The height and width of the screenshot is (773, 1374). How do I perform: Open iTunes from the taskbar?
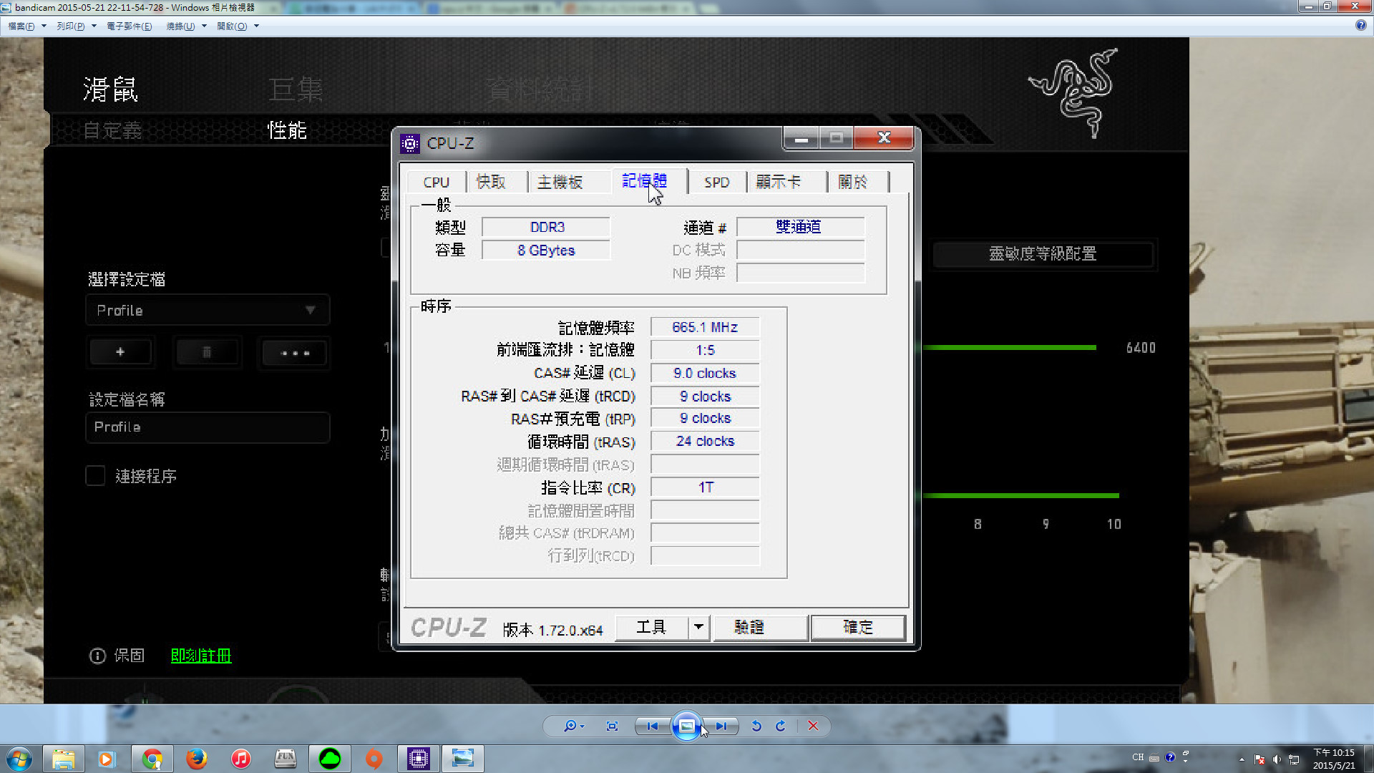pos(241,759)
